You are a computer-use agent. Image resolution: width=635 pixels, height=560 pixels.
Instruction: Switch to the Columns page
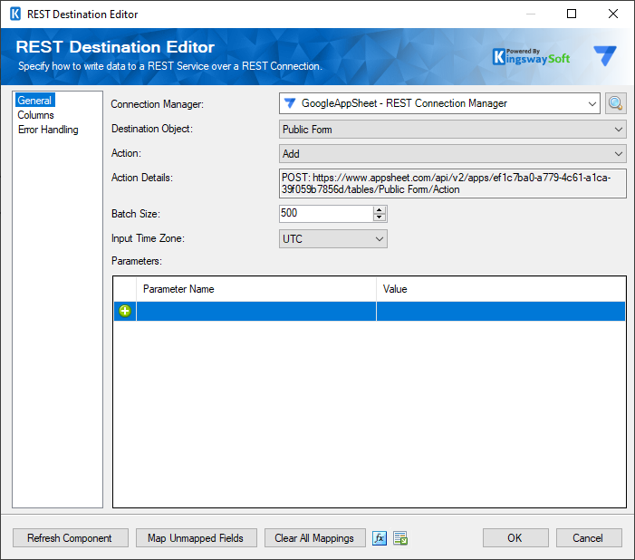(x=35, y=115)
